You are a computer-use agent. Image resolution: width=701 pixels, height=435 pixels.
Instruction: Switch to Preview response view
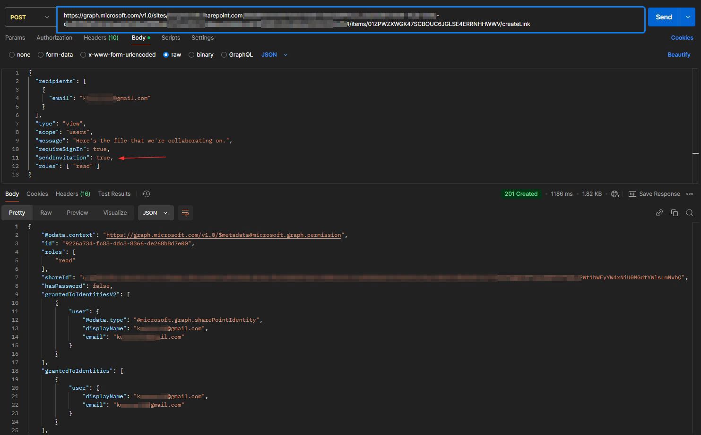(x=78, y=213)
